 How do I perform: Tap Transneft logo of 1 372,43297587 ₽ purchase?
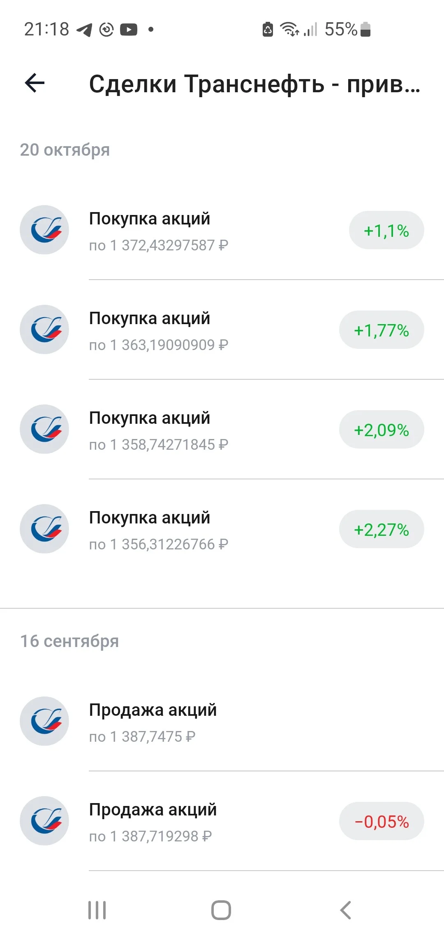44,230
